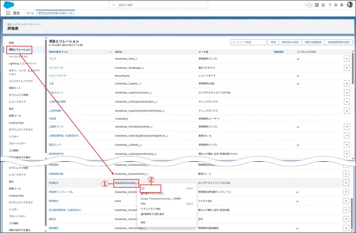Expand the オブジェクトマネージャー tab dropdown chevron
356x233 pixels.
(x=71, y=13)
